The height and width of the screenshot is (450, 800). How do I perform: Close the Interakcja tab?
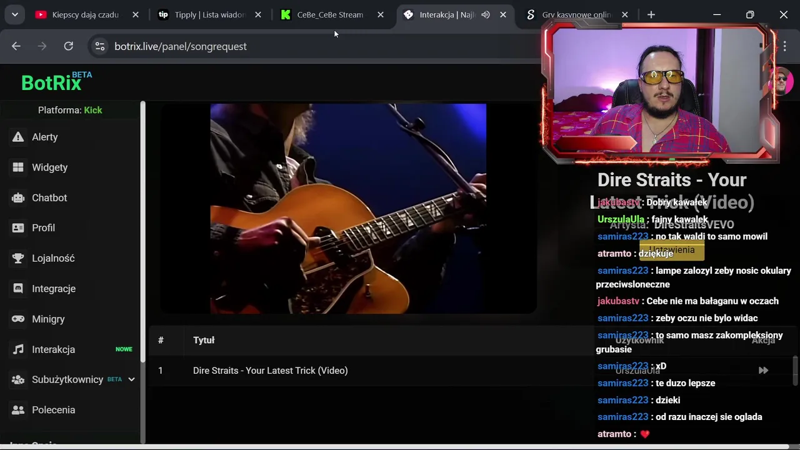click(503, 14)
